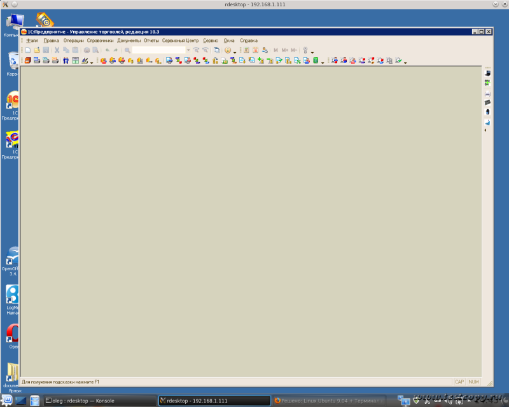Click the Find magnifier icon
Viewport: 509px width, 407px height.
pos(127,50)
